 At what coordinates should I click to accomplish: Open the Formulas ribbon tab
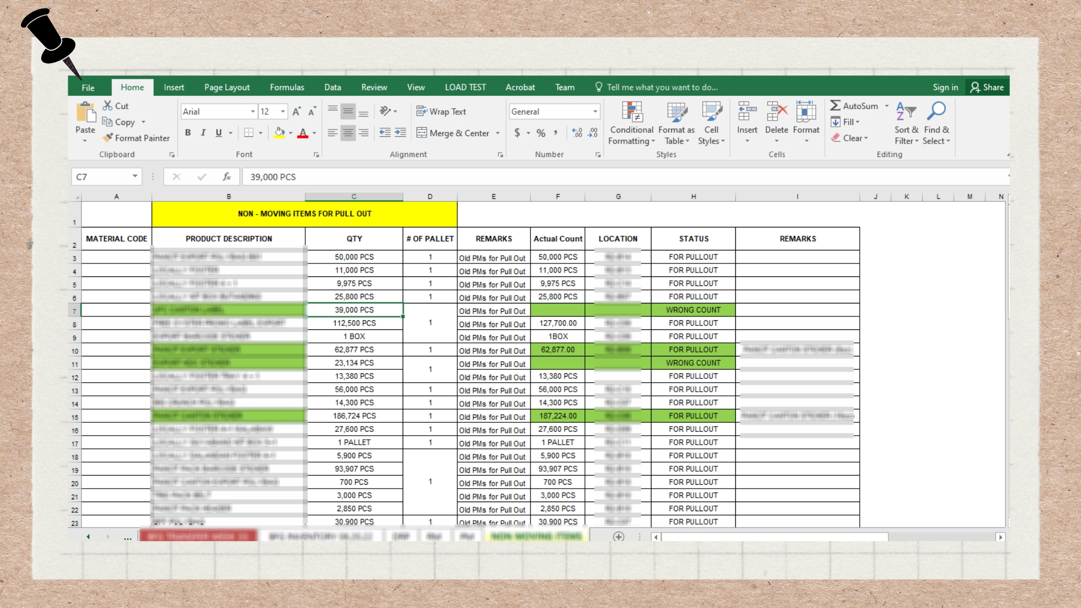(x=287, y=87)
